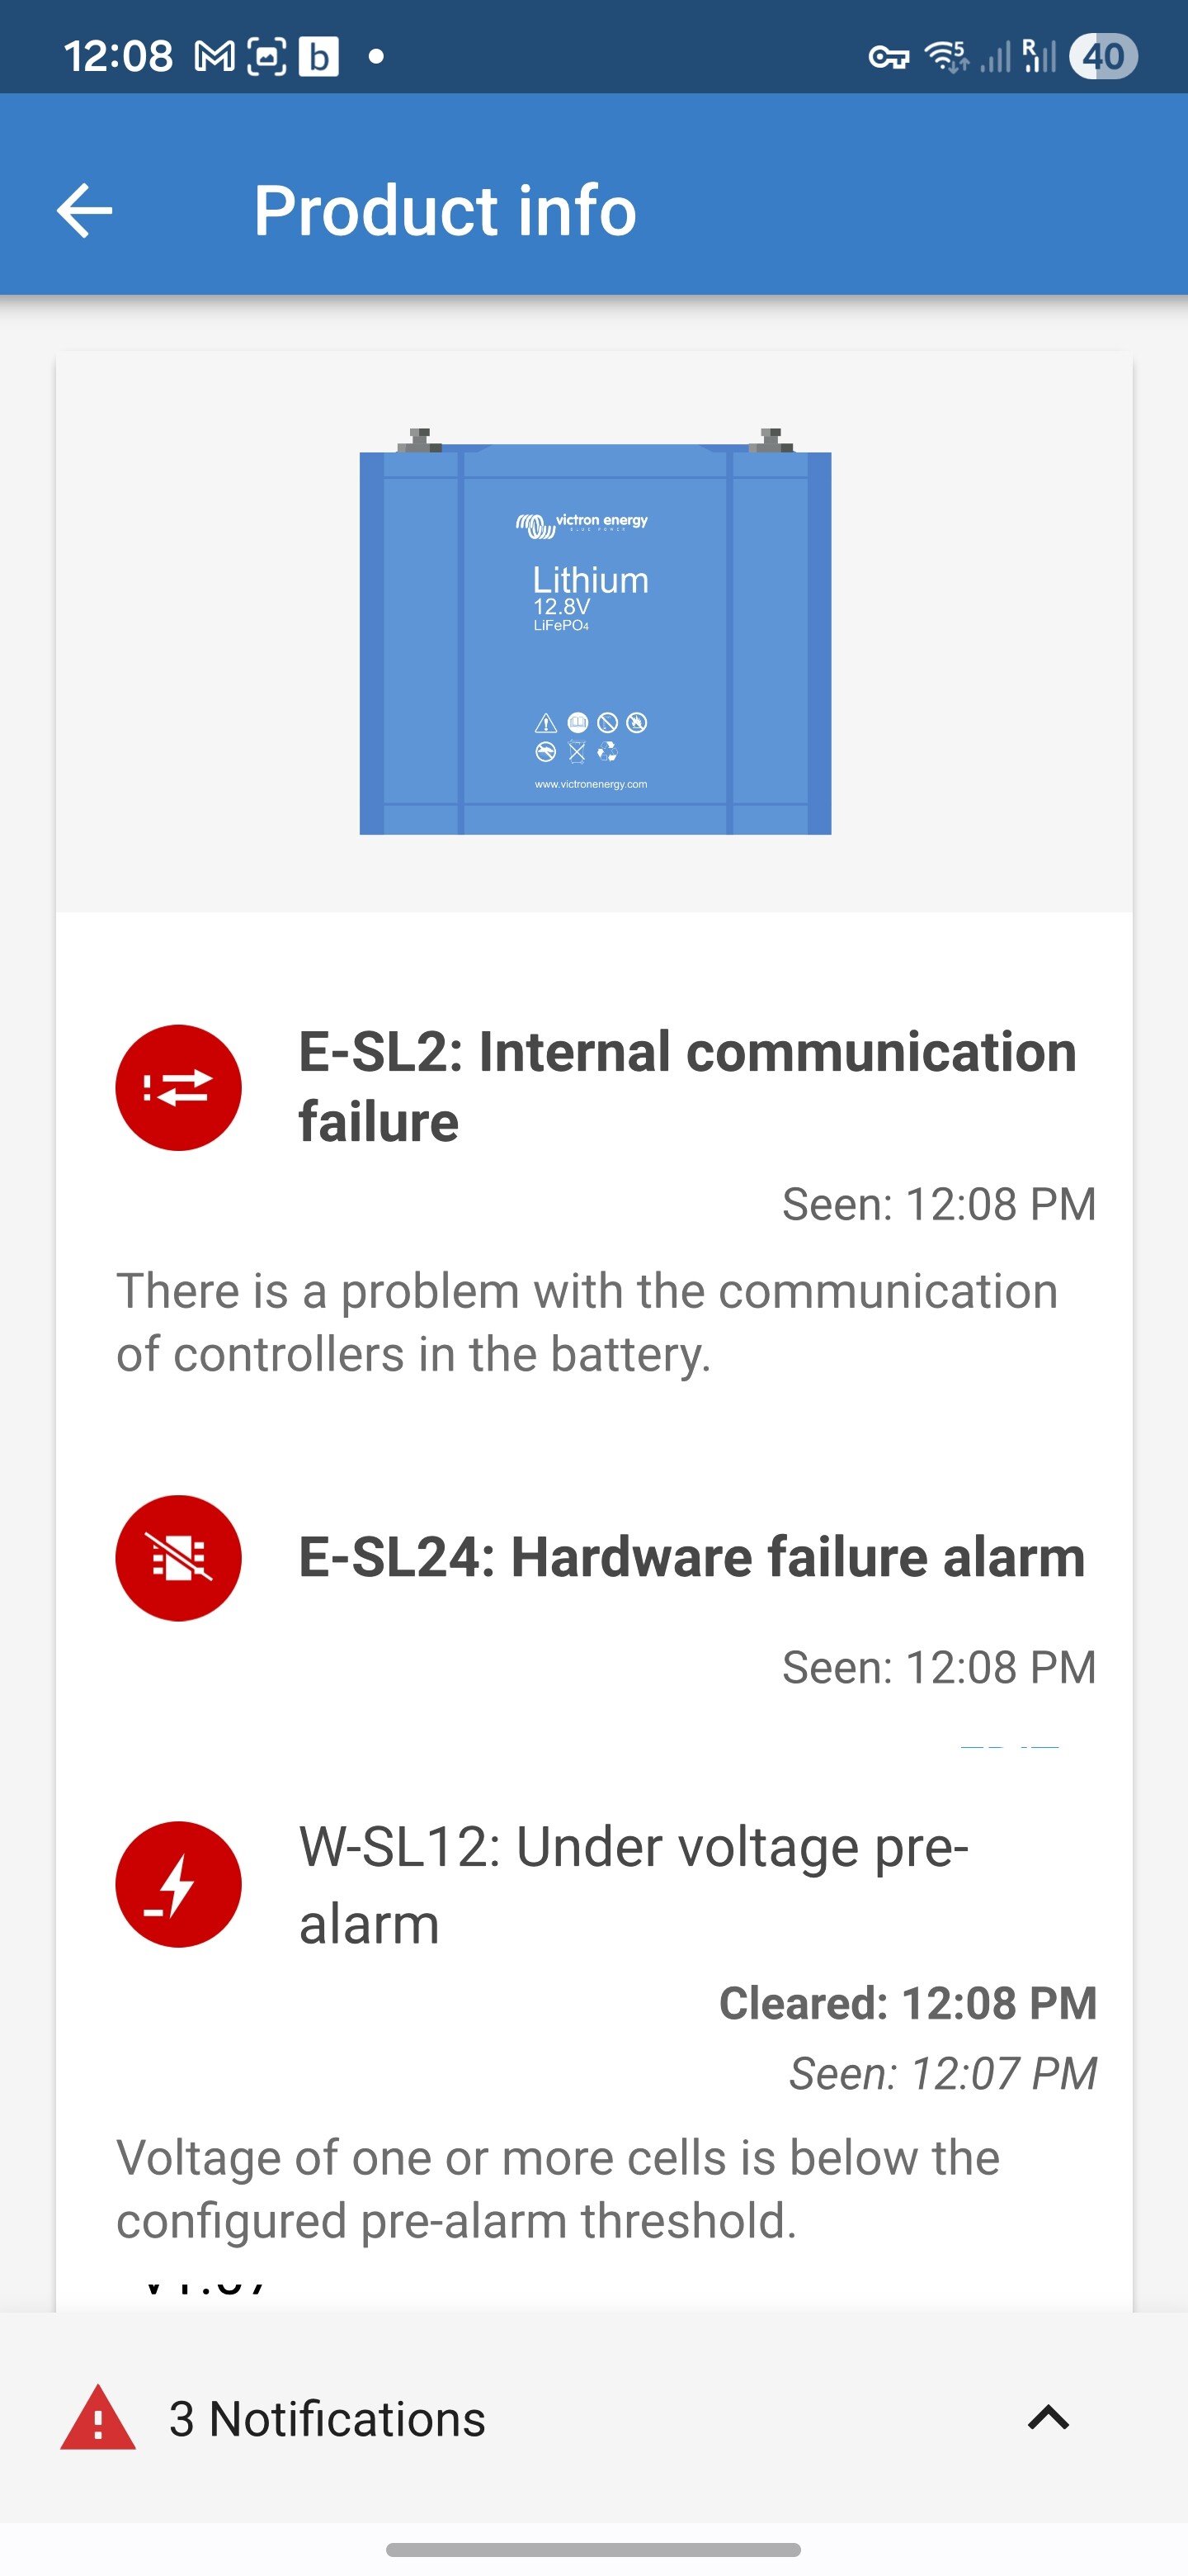This screenshot has width=1188, height=2576.
Task: Tap the Product info header title
Action: coord(445,211)
